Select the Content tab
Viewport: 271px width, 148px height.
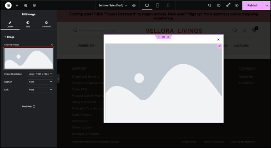[x=10, y=24]
